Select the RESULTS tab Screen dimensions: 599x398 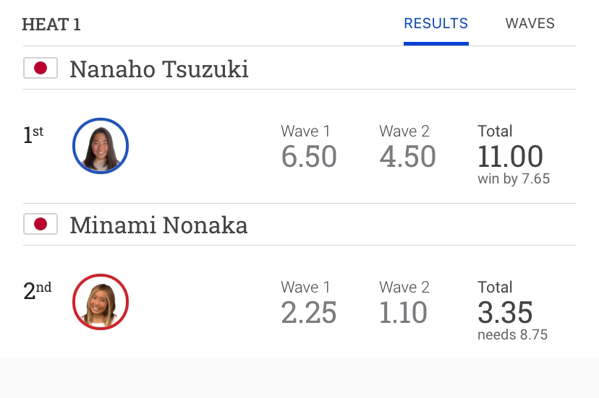click(436, 24)
